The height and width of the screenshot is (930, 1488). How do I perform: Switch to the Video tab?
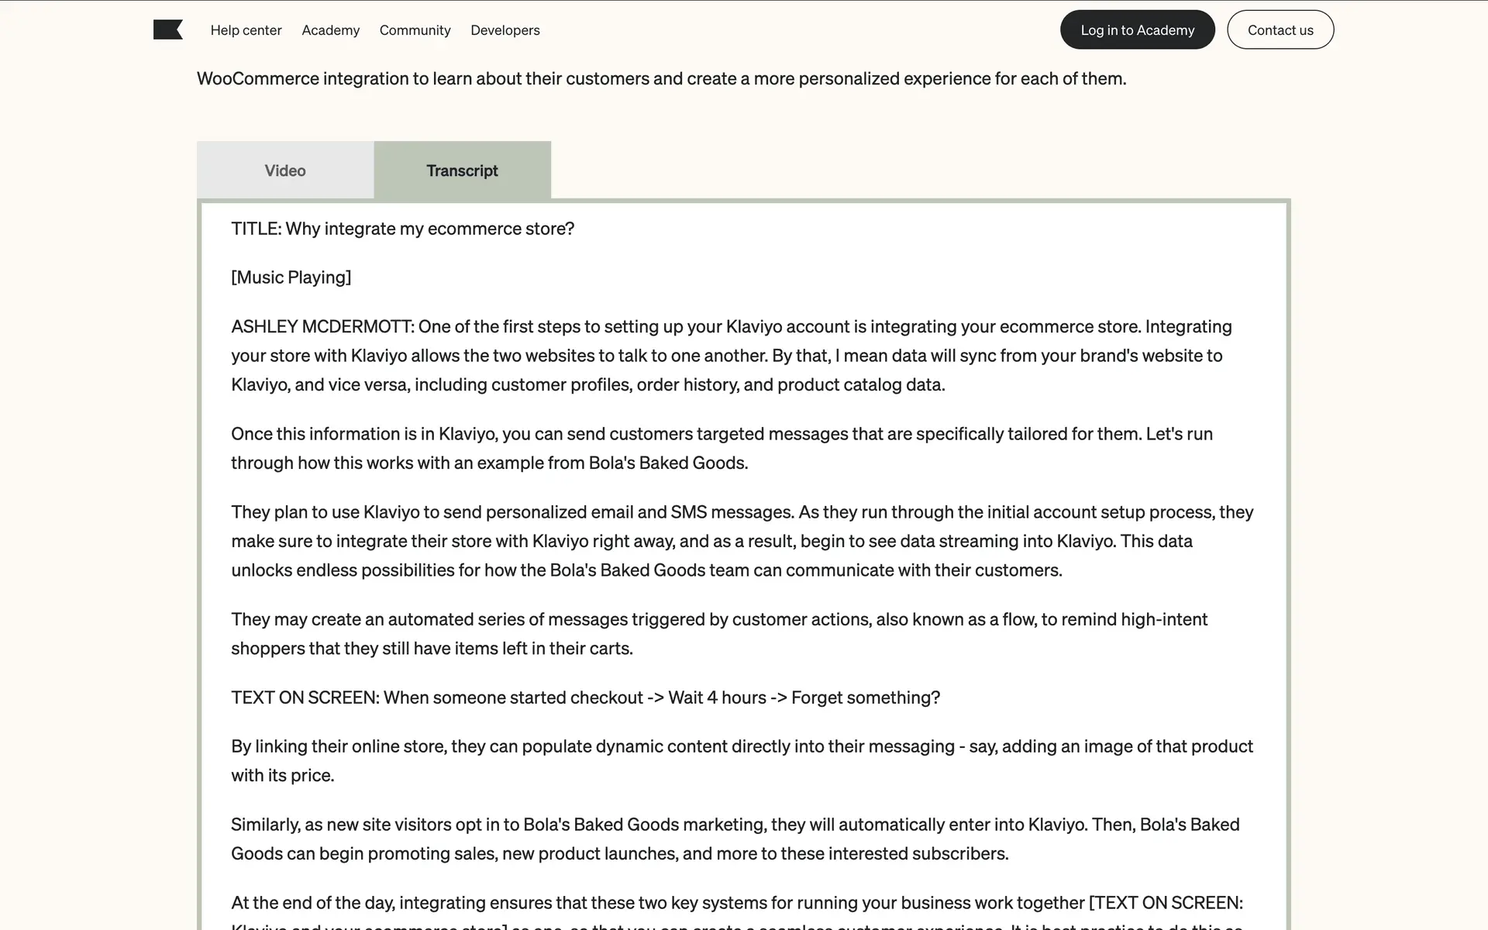pos(285,170)
